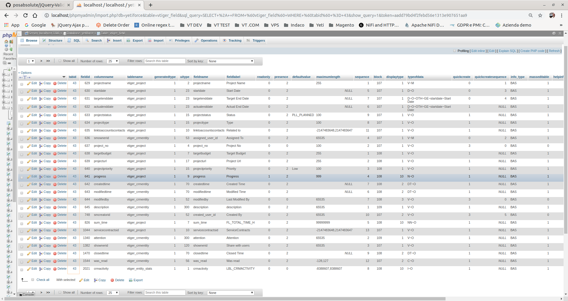Select checkbox for crmactivity row
Image resolution: width=568 pixels, height=301 pixels.
click(x=22, y=270)
